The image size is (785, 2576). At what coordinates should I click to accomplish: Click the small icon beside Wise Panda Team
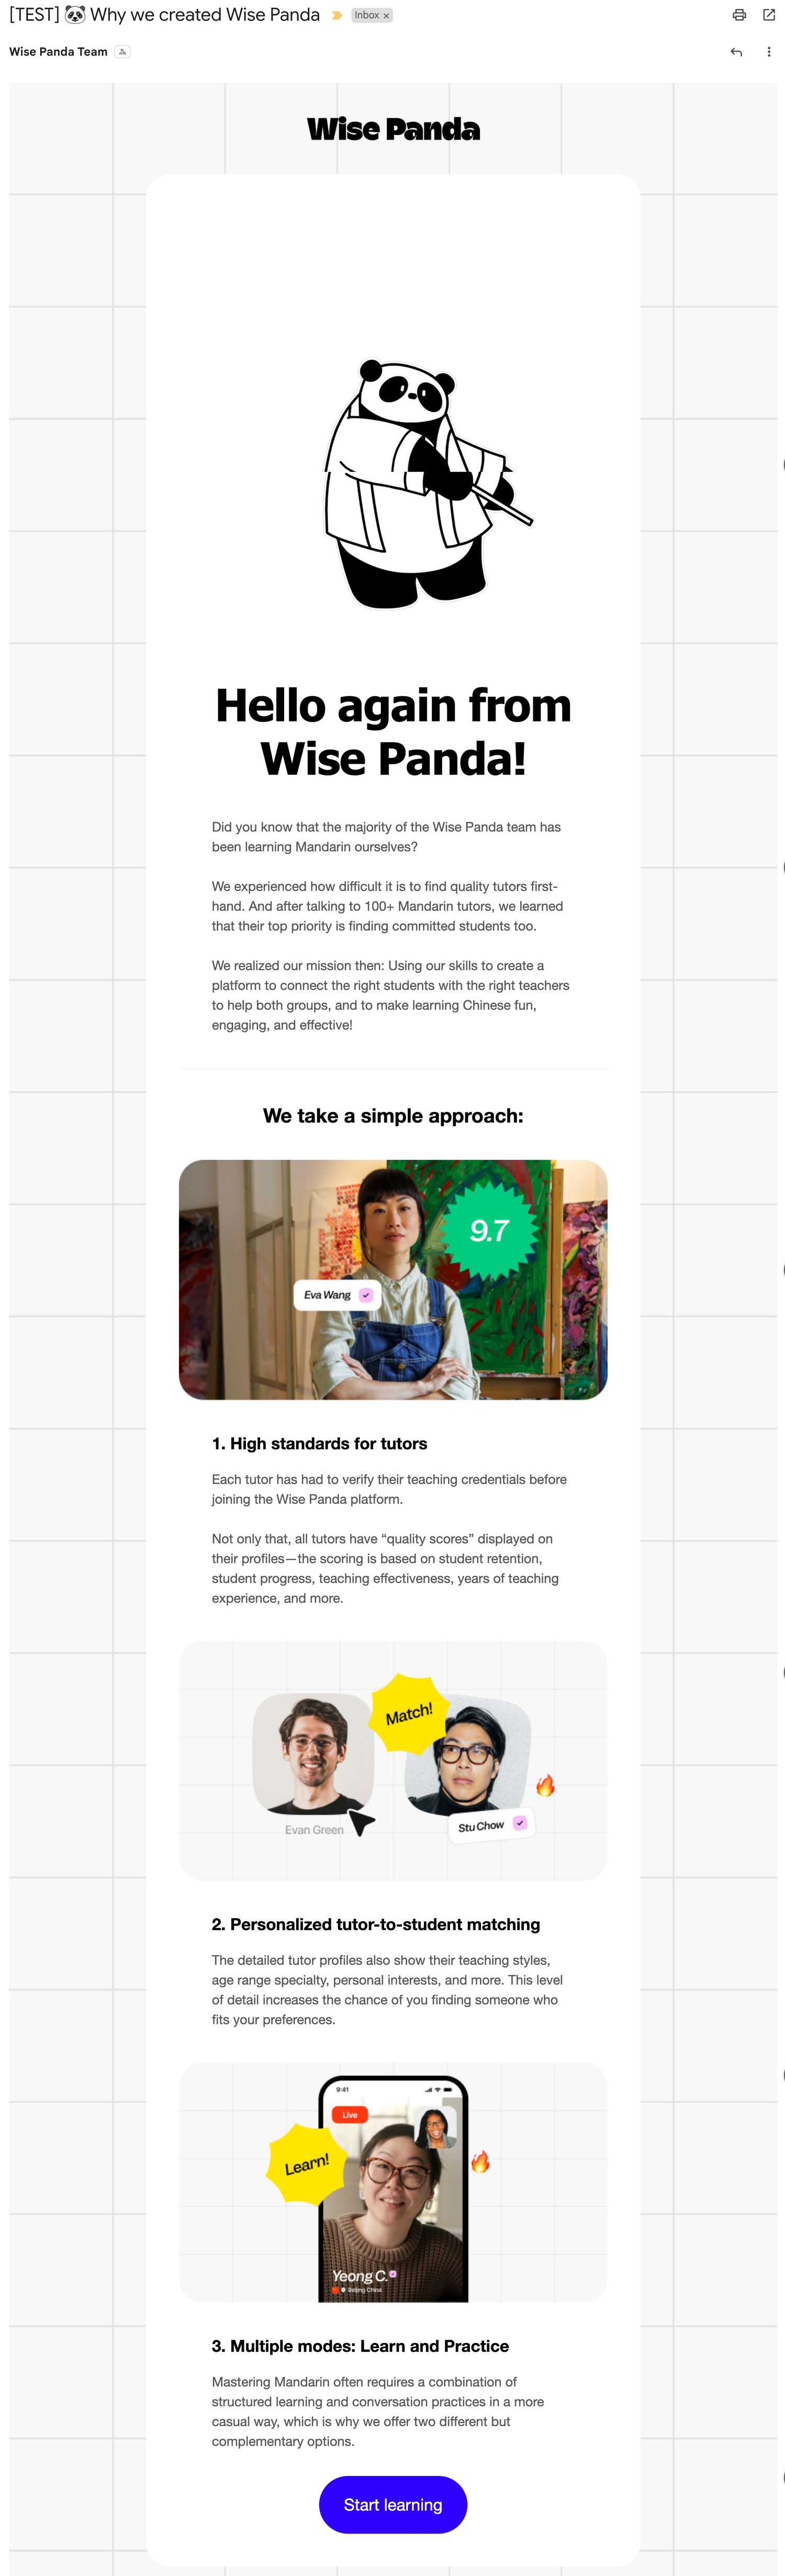click(x=122, y=52)
